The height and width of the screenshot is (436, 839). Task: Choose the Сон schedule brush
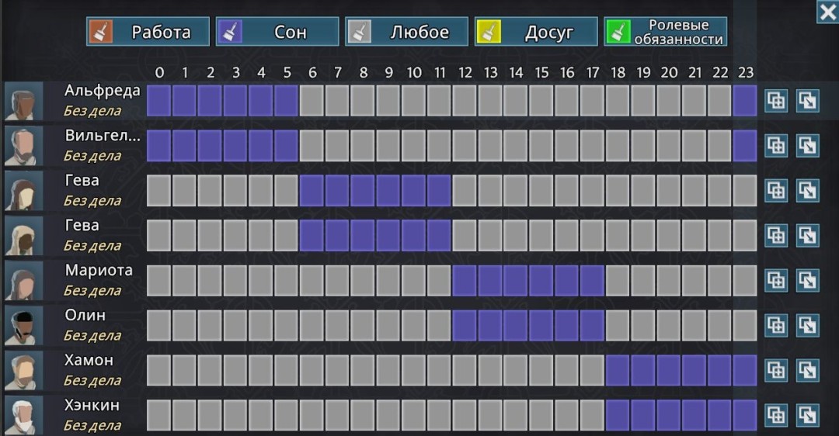[x=277, y=32]
